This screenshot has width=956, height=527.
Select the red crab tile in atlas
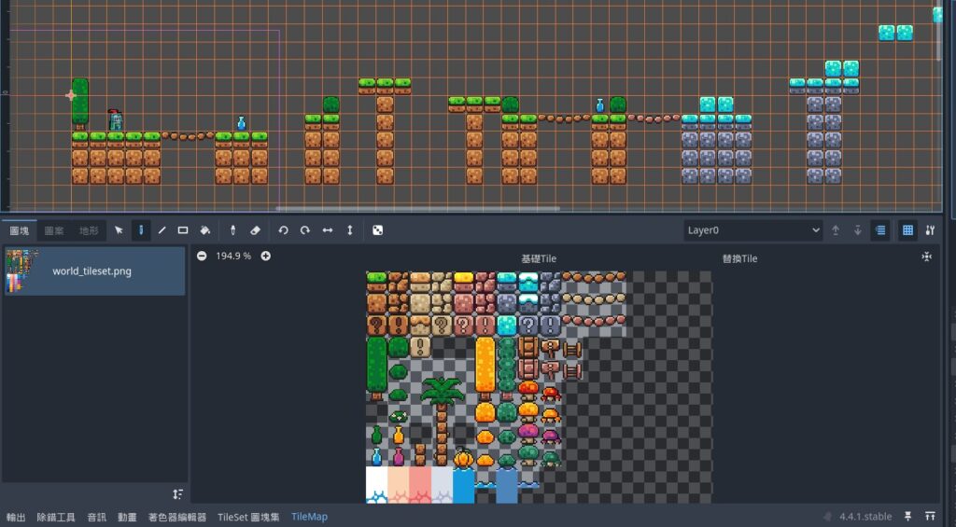[x=551, y=393]
